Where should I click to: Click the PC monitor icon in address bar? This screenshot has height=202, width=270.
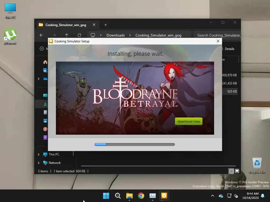[x=93, y=35]
